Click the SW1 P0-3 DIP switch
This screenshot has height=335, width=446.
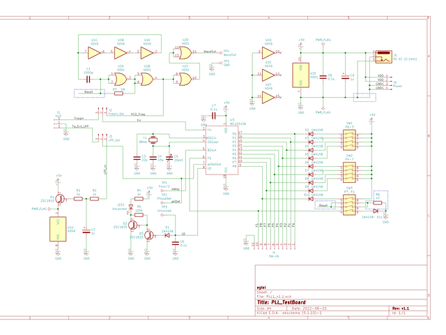350,141
